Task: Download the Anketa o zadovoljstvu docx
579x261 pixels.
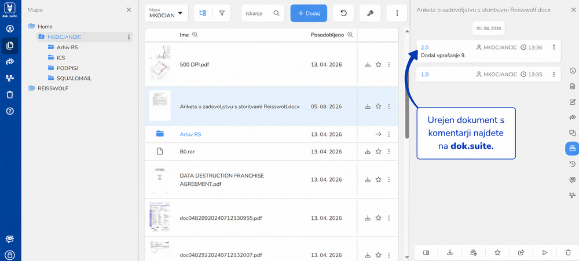Action: (368, 106)
